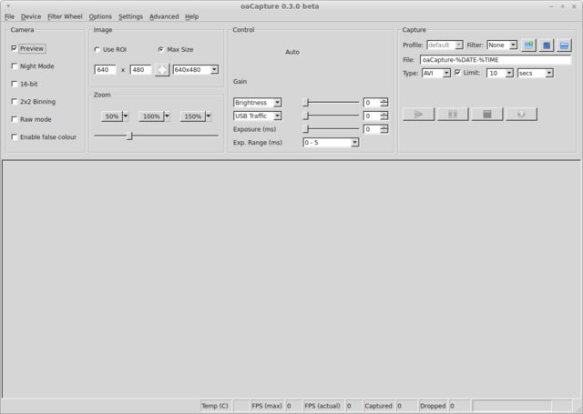583x414 pixels.
Task: Open the secs unit dropdown
Action: pyautogui.click(x=536, y=73)
